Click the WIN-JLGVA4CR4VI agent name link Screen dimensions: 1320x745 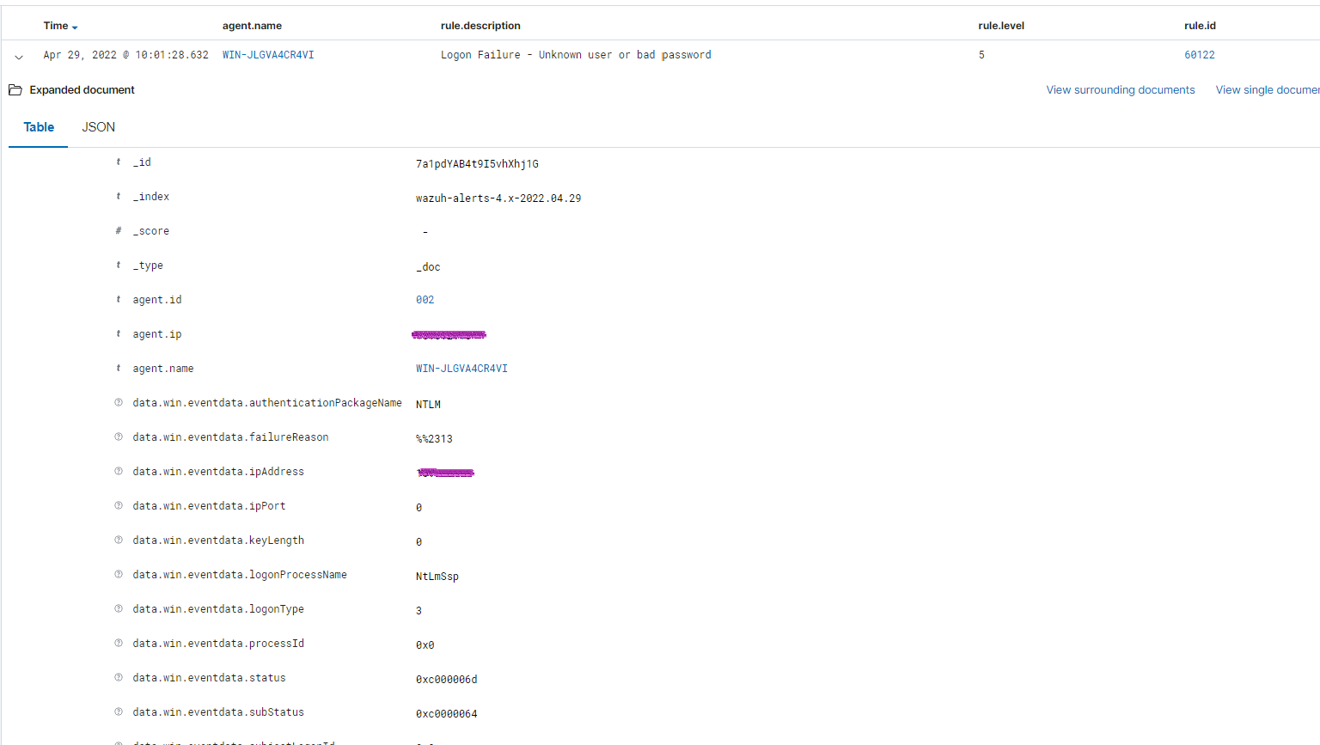(x=267, y=54)
